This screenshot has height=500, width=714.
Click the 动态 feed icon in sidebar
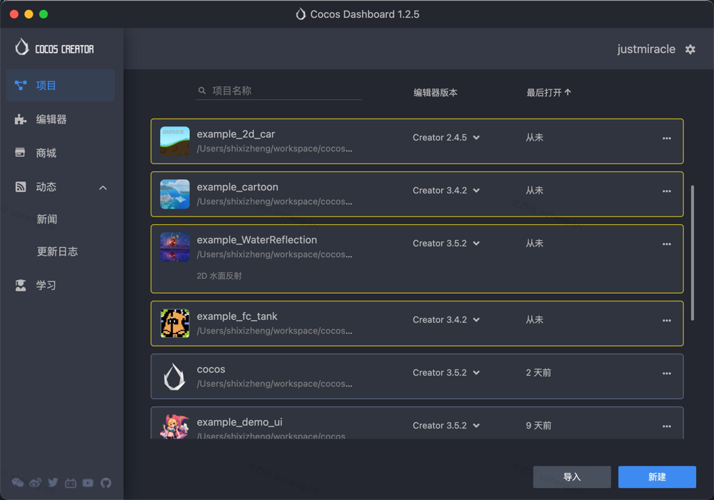21,186
